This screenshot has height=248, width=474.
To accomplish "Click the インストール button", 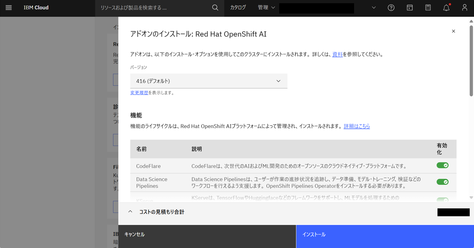I will 385,236.
